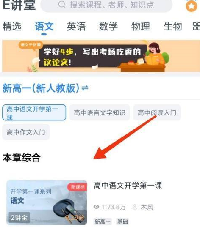Switch to the 英语 tab
Screen dimensions: 200x227
pyautogui.click(x=76, y=27)
